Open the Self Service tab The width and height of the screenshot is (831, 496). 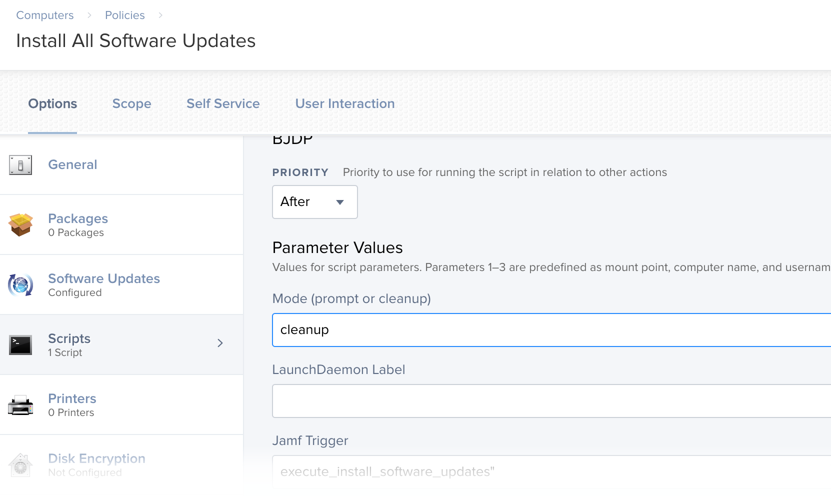coord(223,103)
